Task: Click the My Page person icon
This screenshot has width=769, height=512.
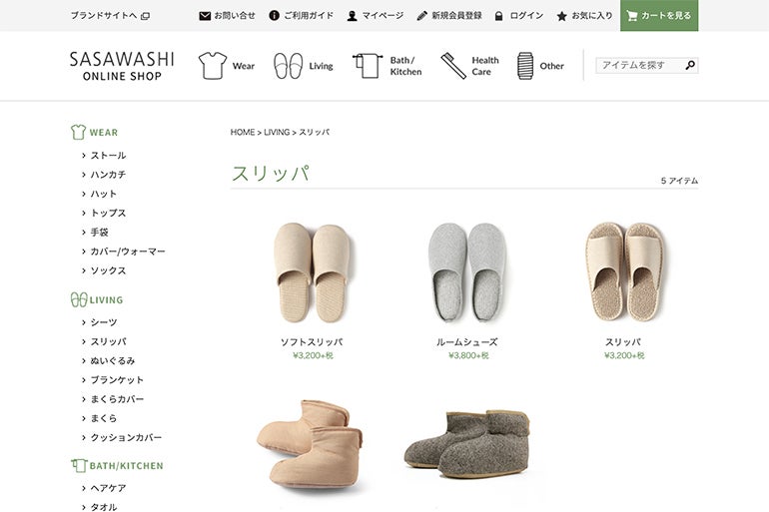Action: tap(352, 16)
